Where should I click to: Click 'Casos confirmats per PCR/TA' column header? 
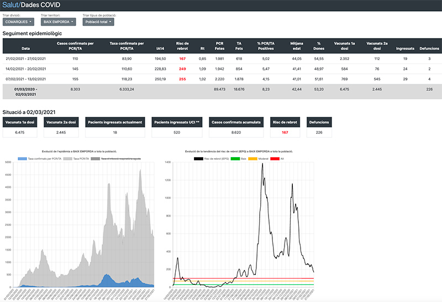click(75, 46)
